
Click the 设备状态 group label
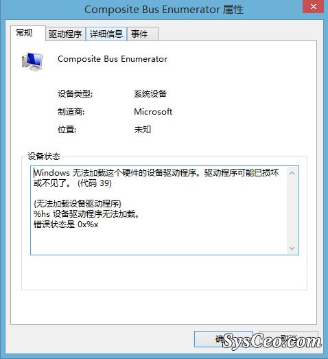pos(44,157)
